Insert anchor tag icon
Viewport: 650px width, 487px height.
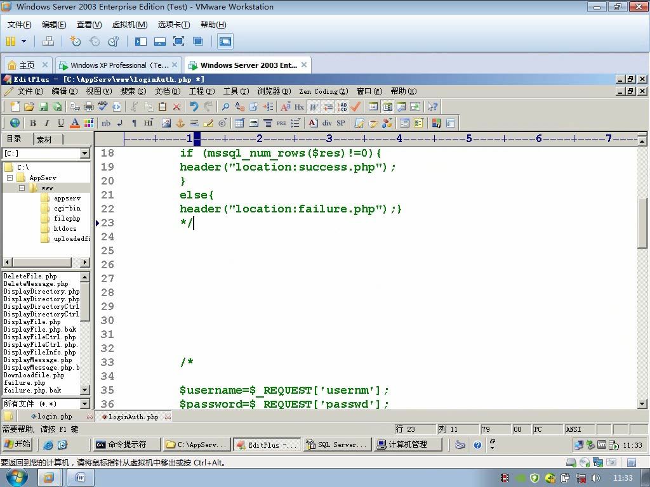point(180,123)
